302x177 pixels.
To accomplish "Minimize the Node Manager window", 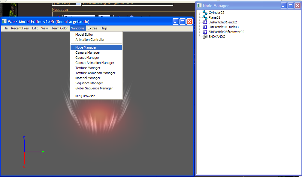I will click(283, 6).
